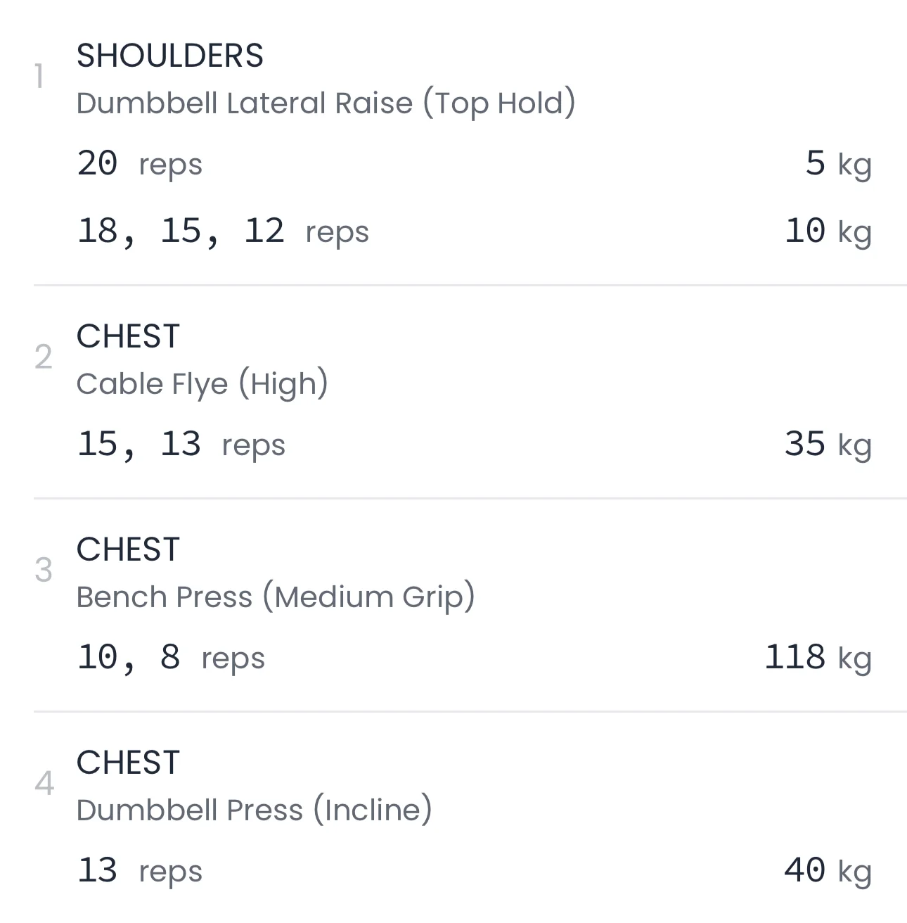Select the SHOULDERS muscle group heading
Image resolution: width=907 pixels, height=923 pixels.
pos(169,56)
